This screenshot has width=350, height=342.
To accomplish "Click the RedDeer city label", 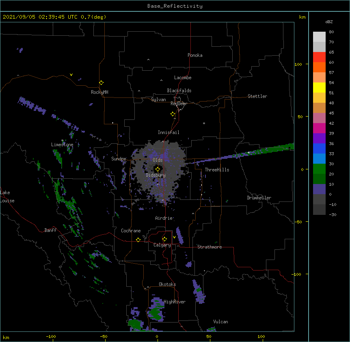I will pos(179,104).
